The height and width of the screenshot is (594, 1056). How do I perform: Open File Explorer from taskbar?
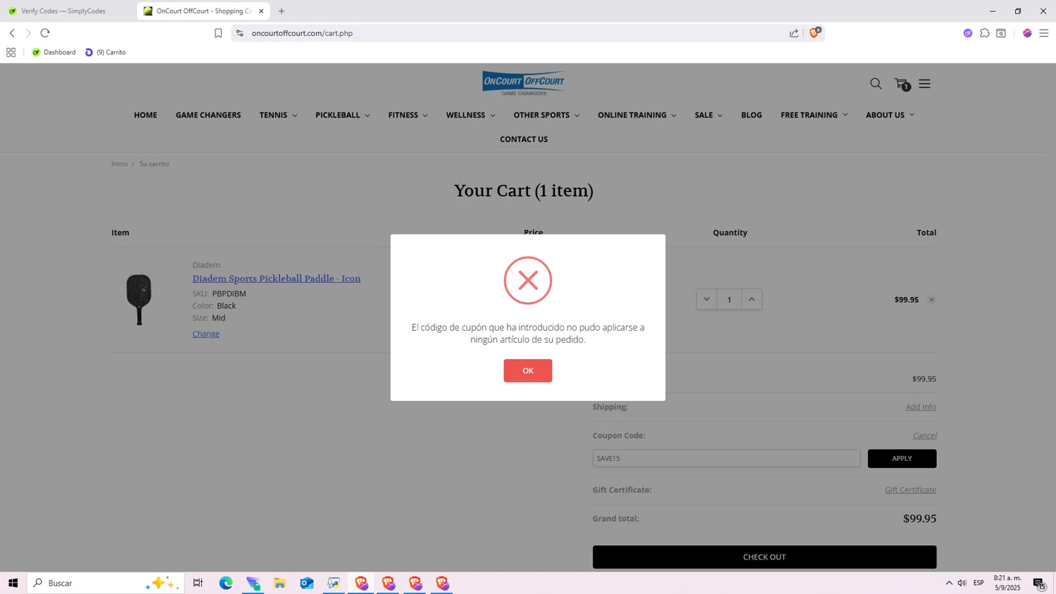click(279, 583)
